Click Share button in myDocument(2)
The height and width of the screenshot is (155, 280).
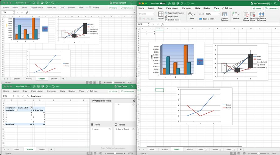coord(257,8)
